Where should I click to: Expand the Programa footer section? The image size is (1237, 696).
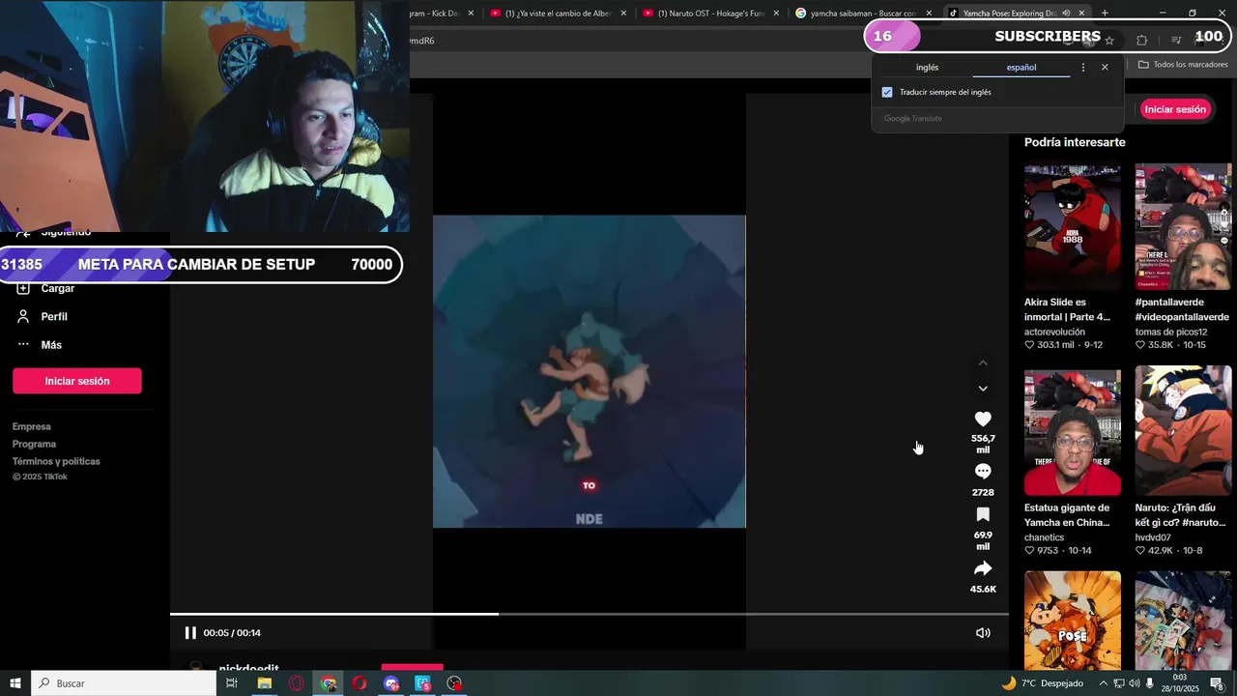(35, 444)
